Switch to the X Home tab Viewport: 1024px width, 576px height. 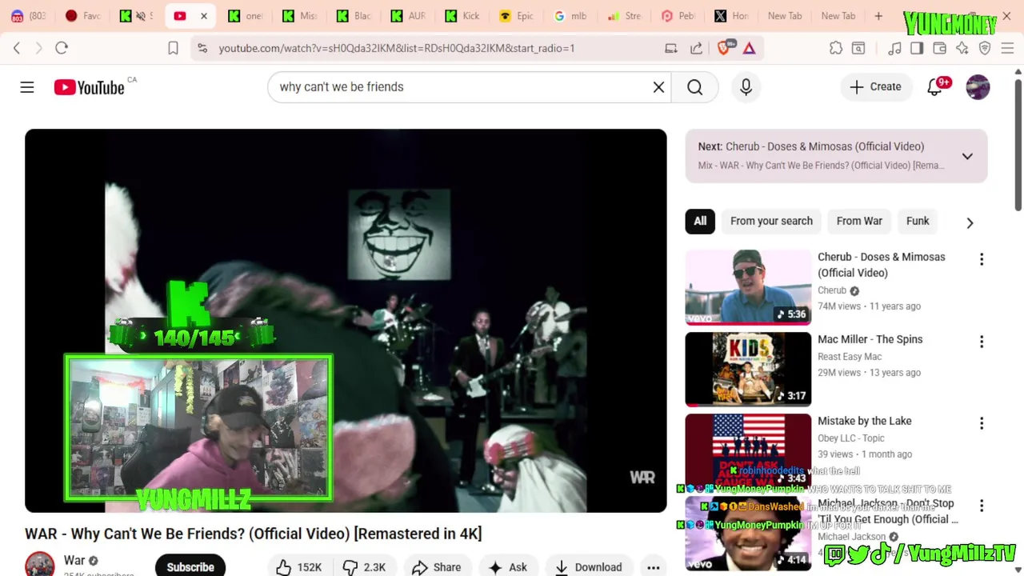coord(731,15)
